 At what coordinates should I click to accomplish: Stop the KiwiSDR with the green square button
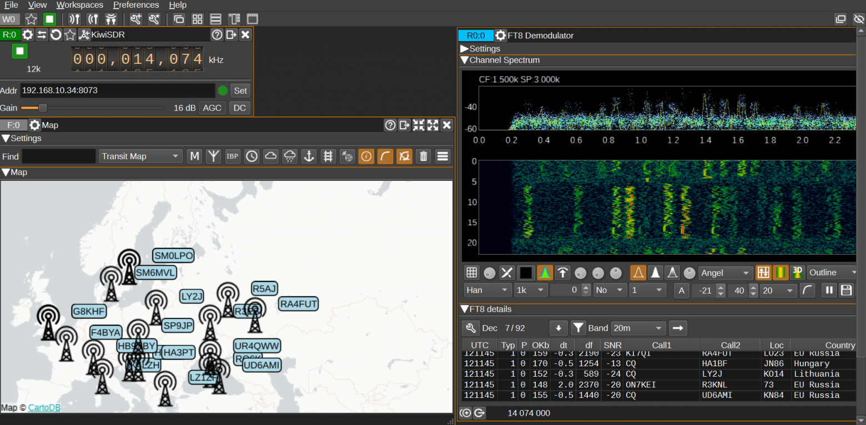point(19,50)
